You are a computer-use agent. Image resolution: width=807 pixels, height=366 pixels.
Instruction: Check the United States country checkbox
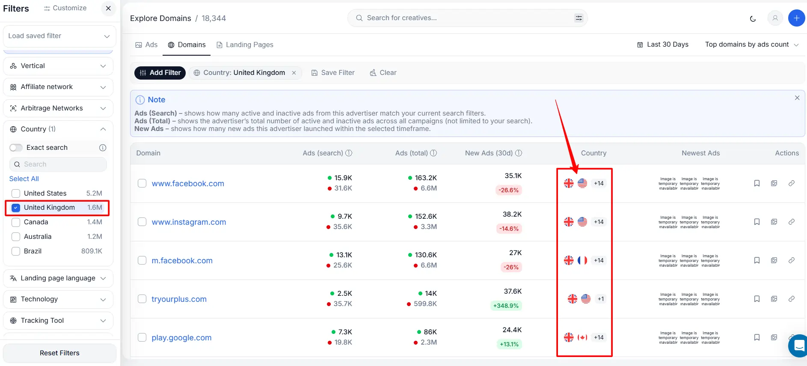(x=16, y=193)
